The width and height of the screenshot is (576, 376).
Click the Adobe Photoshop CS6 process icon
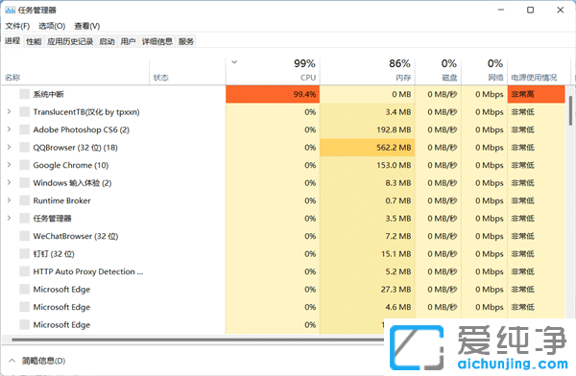25,129
